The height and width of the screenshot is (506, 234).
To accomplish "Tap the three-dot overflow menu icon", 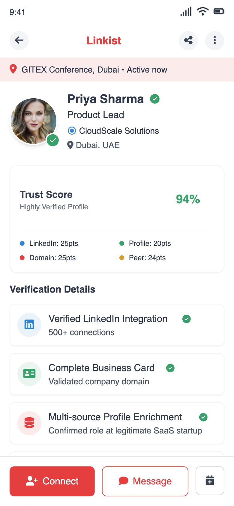I will click(x=214, y=40).
